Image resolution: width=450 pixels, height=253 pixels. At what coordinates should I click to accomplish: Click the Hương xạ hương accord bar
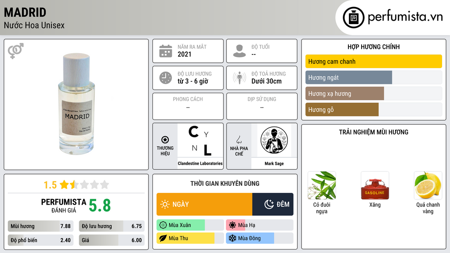pos(374,94)
